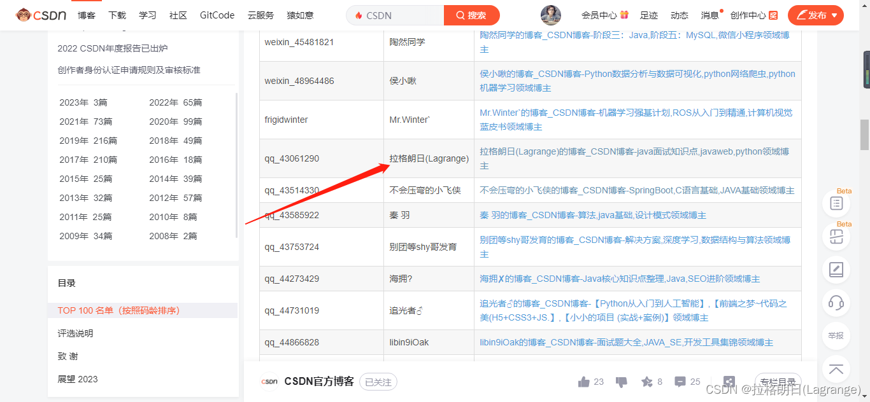Open the 博客 tab in the top navigation
Viewport: 870px width, 402px height.
pos(87,15)
